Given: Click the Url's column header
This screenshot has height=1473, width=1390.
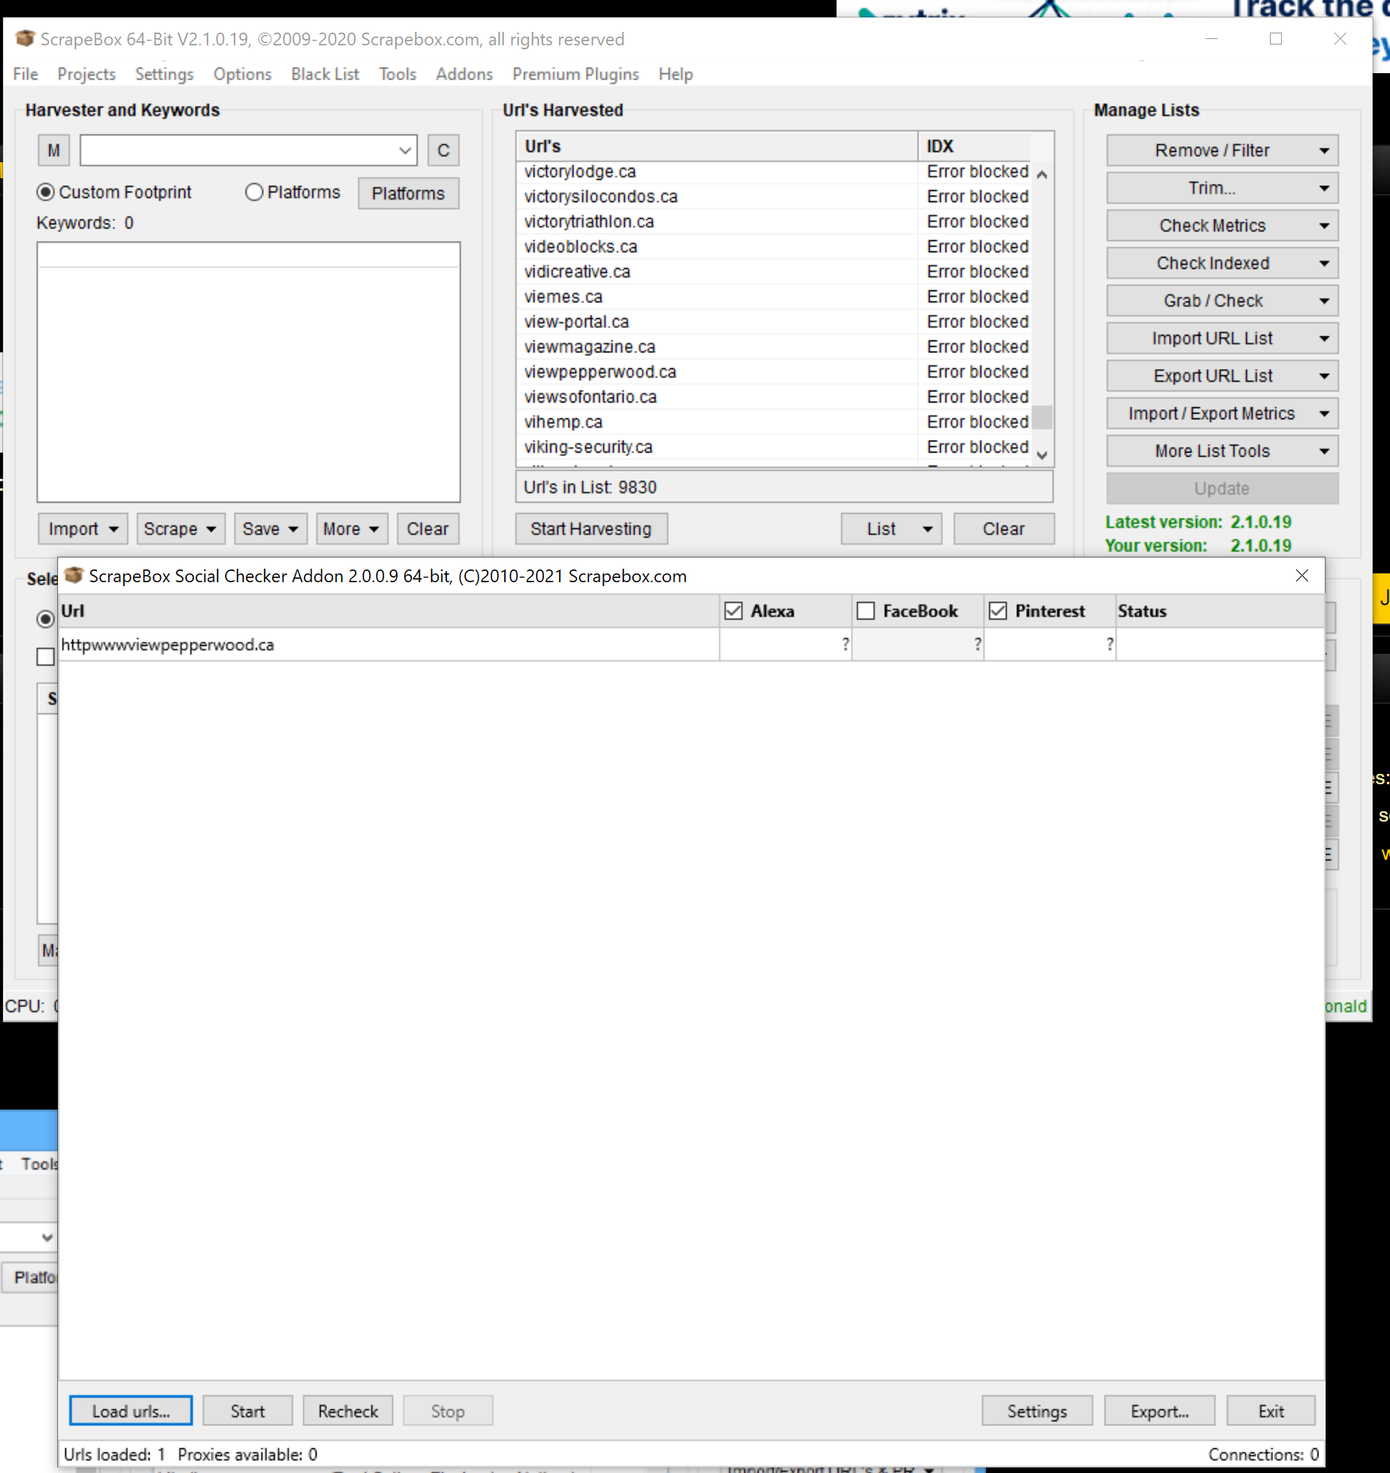Looking at the screenshot, I should point(716,146).
